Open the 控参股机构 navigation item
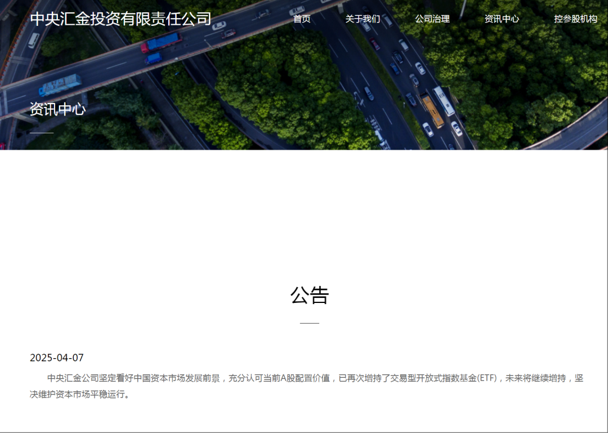The height and width of the screenshot is (433, 608). click(575, 19)
